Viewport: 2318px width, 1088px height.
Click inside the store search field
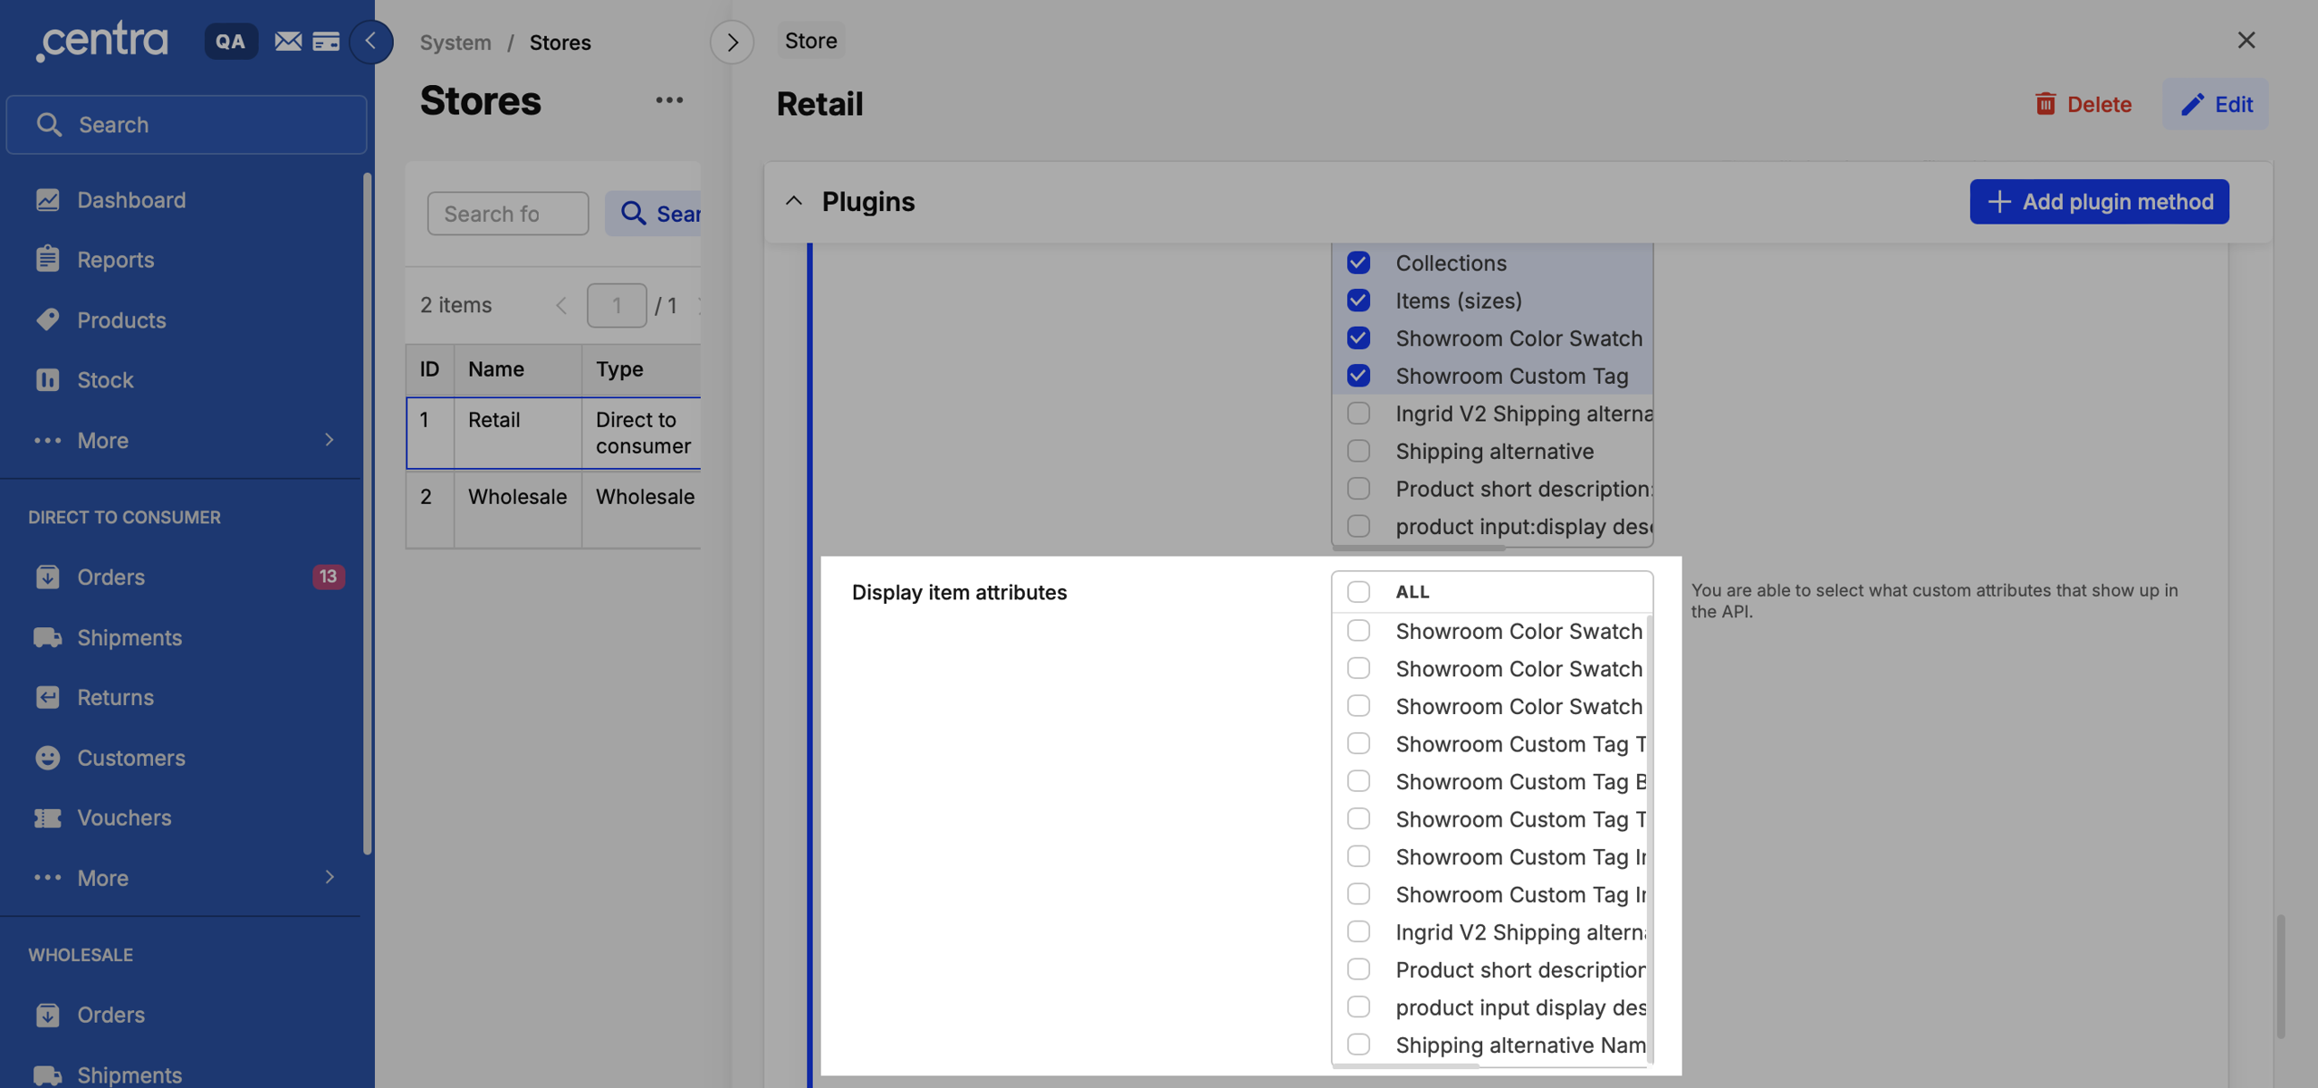click(507, 213)
